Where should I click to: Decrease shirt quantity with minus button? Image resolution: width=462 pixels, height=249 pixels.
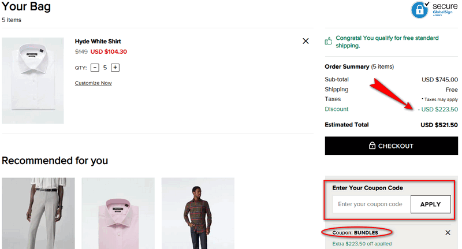[95, 68]
